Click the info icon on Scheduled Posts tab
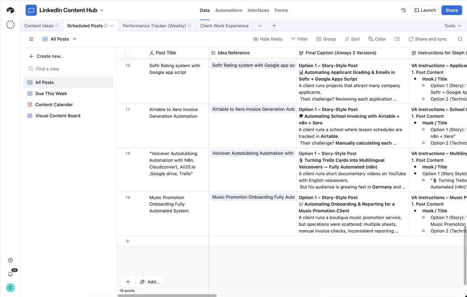Image resolution: width=467 pixels, height=297 pixels. point(106,26)
